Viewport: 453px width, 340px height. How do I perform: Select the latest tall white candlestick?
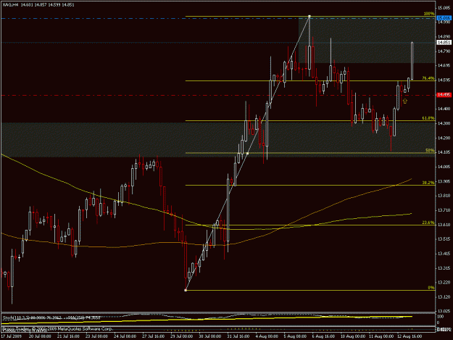(412, 61)
